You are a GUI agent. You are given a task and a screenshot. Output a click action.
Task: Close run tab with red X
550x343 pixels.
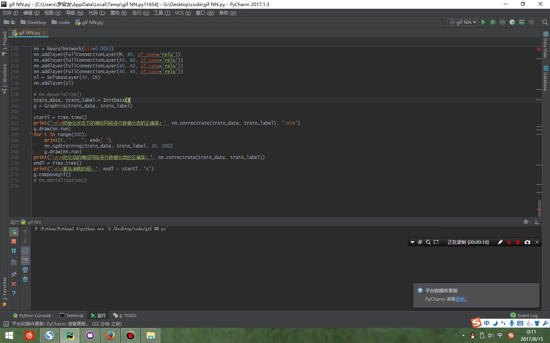pos(14,284)
